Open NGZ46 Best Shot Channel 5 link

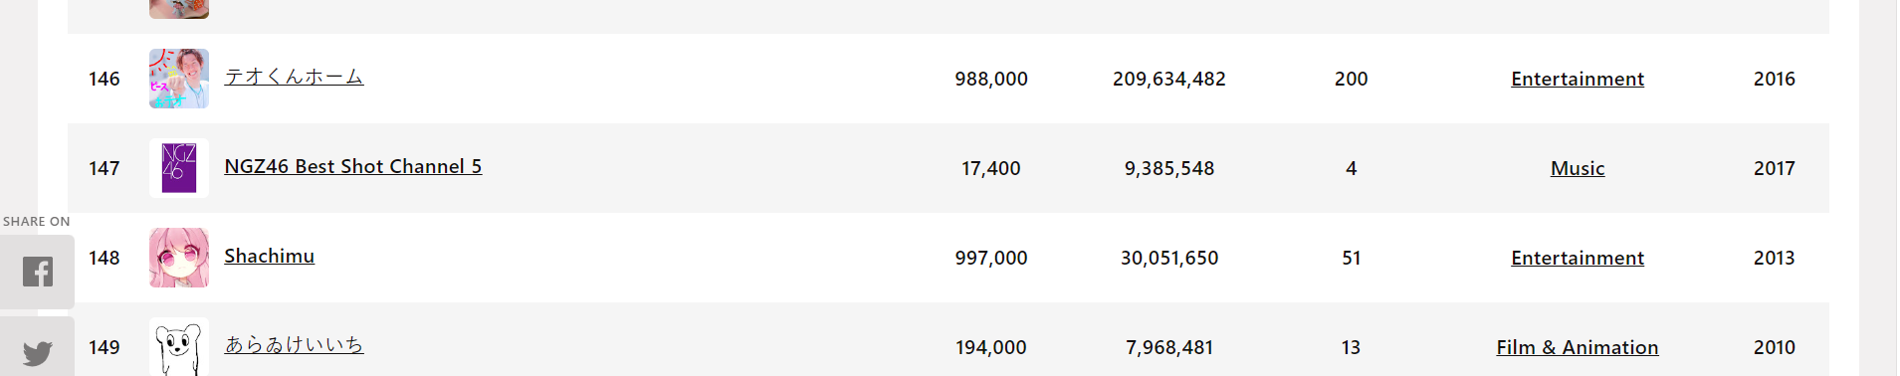click(353, 166)
